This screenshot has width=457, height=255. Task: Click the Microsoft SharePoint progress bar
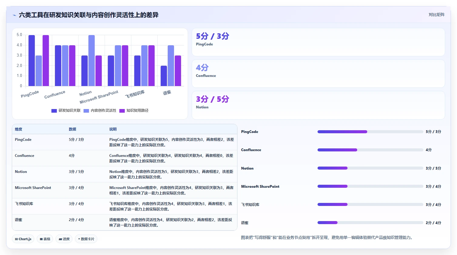pos(370,186)
